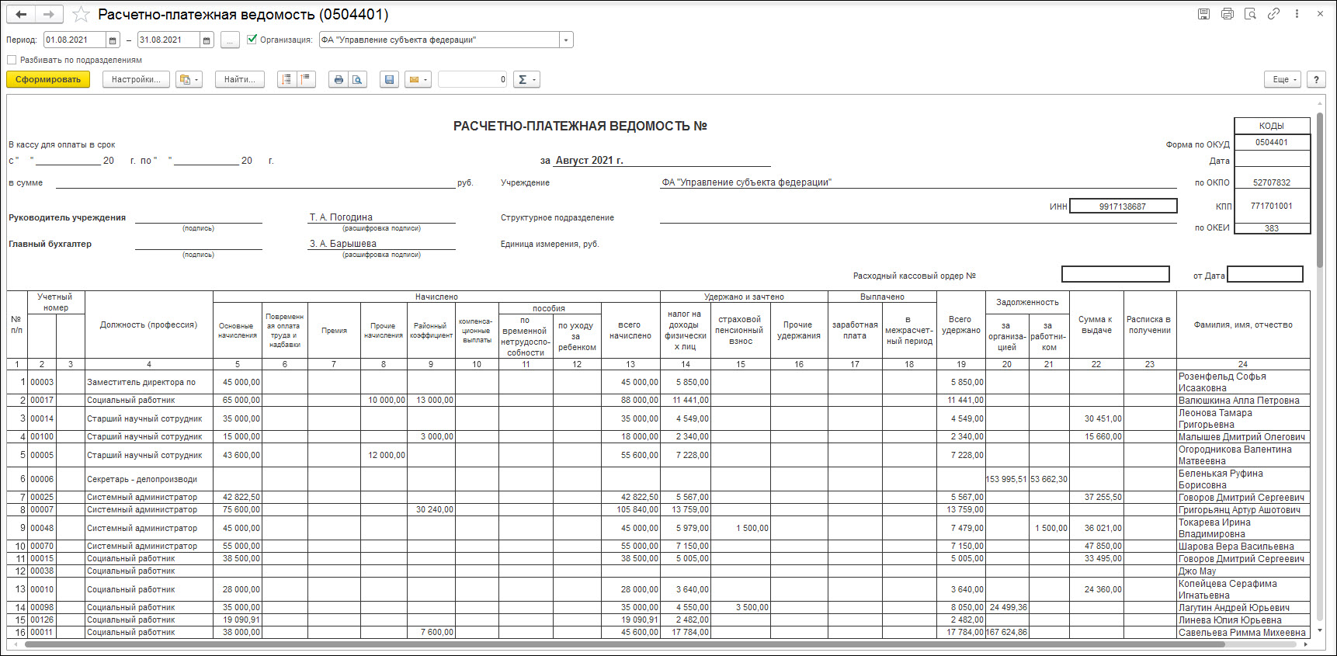The width and height of the screenshot is (1337, 656).
Task: Select signature name Т. А. Погодина
Action: point(341,217)
